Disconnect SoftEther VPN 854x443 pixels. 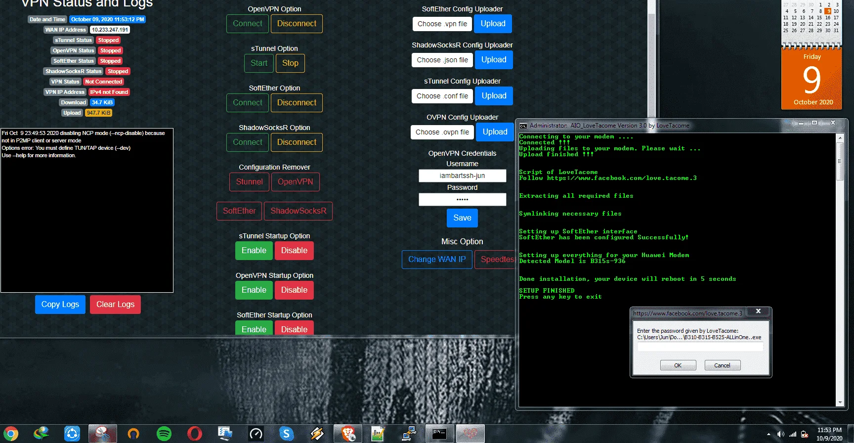coord(297,103)
